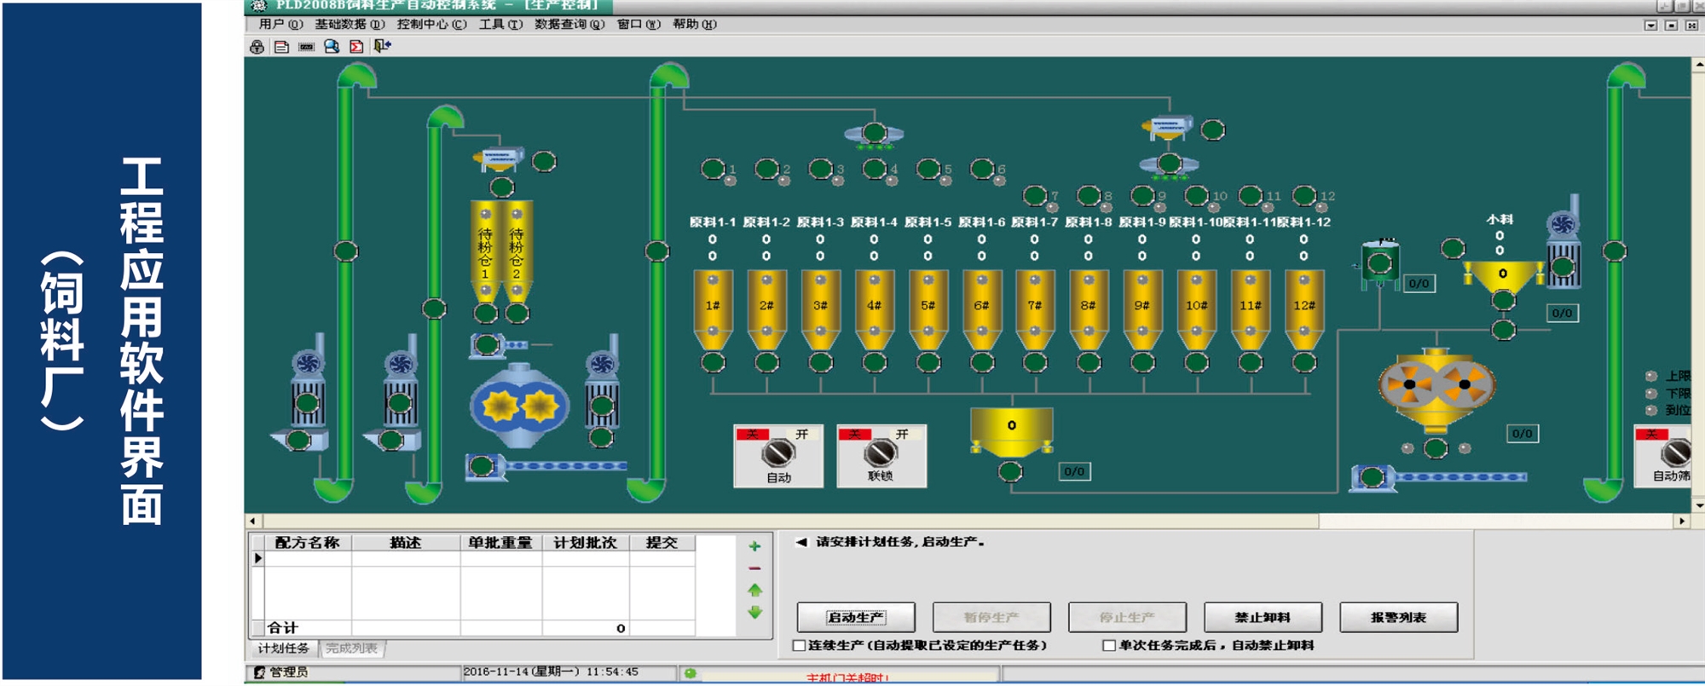
Task: Click the exit door toolbar icon
Action: coord(382,46)
